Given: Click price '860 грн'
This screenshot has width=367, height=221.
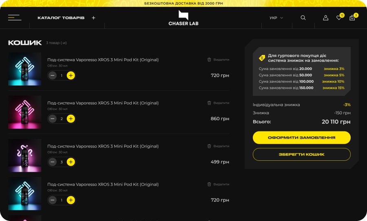Looking at the screenshot, I should click(x=220, y=119).
